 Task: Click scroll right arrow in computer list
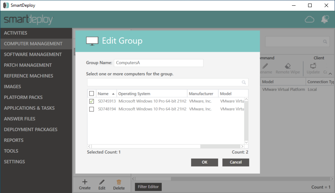tap(242, 147)
